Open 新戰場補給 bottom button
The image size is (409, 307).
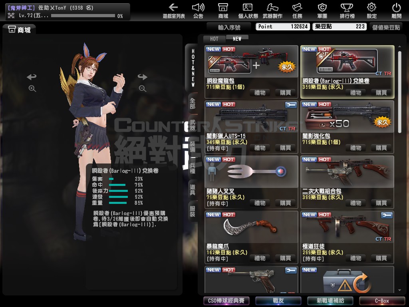(330, 301)
